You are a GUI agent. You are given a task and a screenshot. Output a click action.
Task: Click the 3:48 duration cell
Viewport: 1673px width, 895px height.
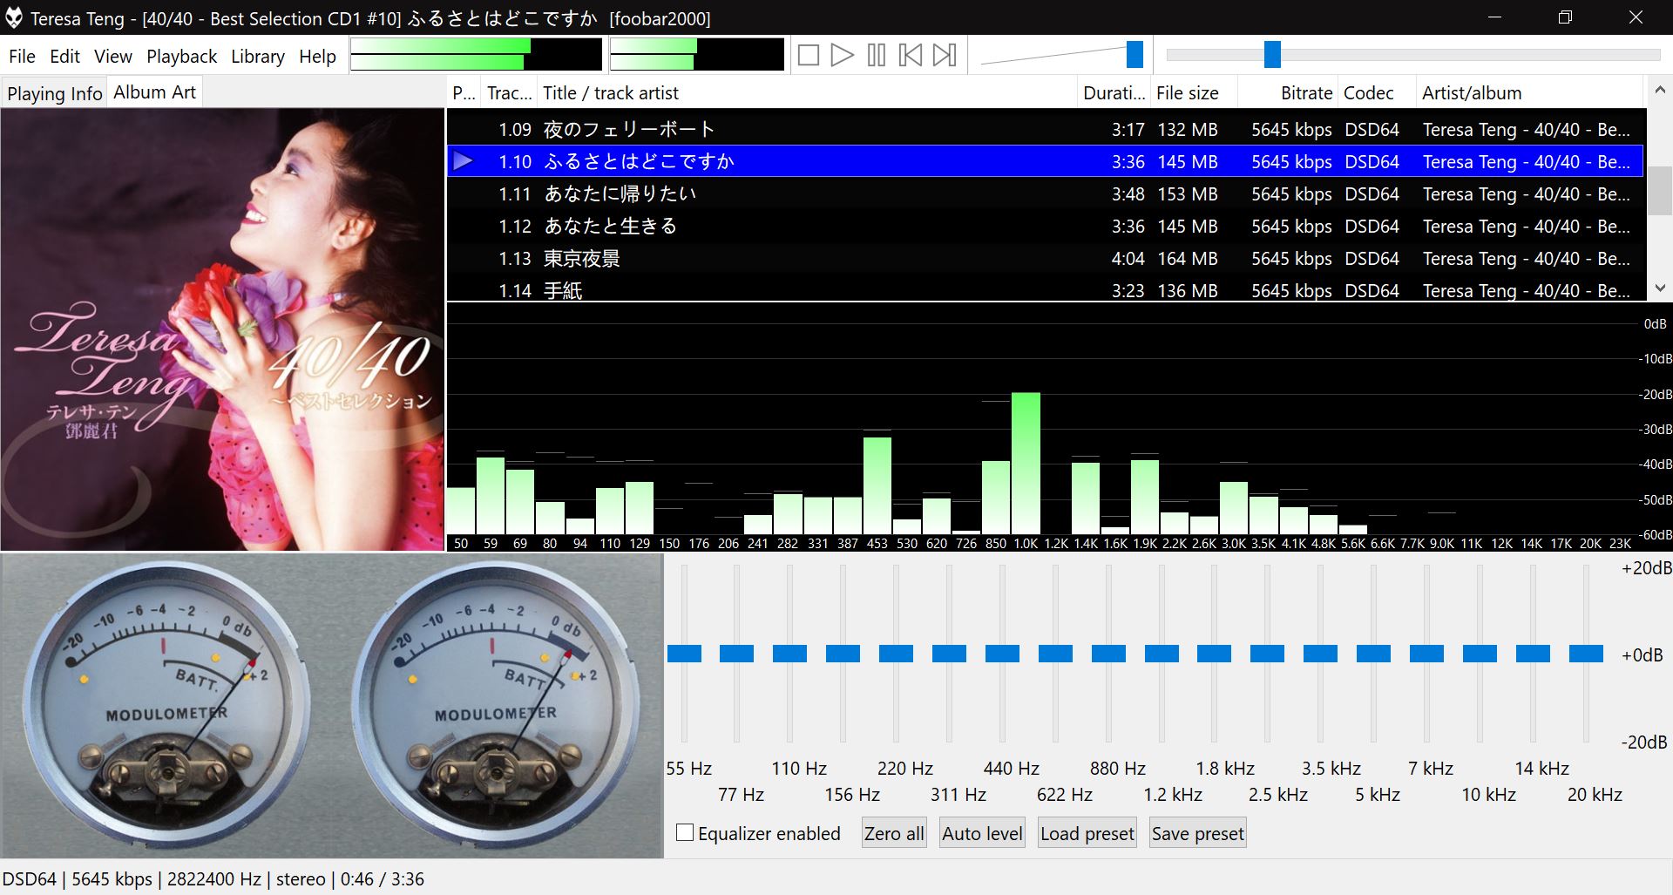[x=1128, y=193]
